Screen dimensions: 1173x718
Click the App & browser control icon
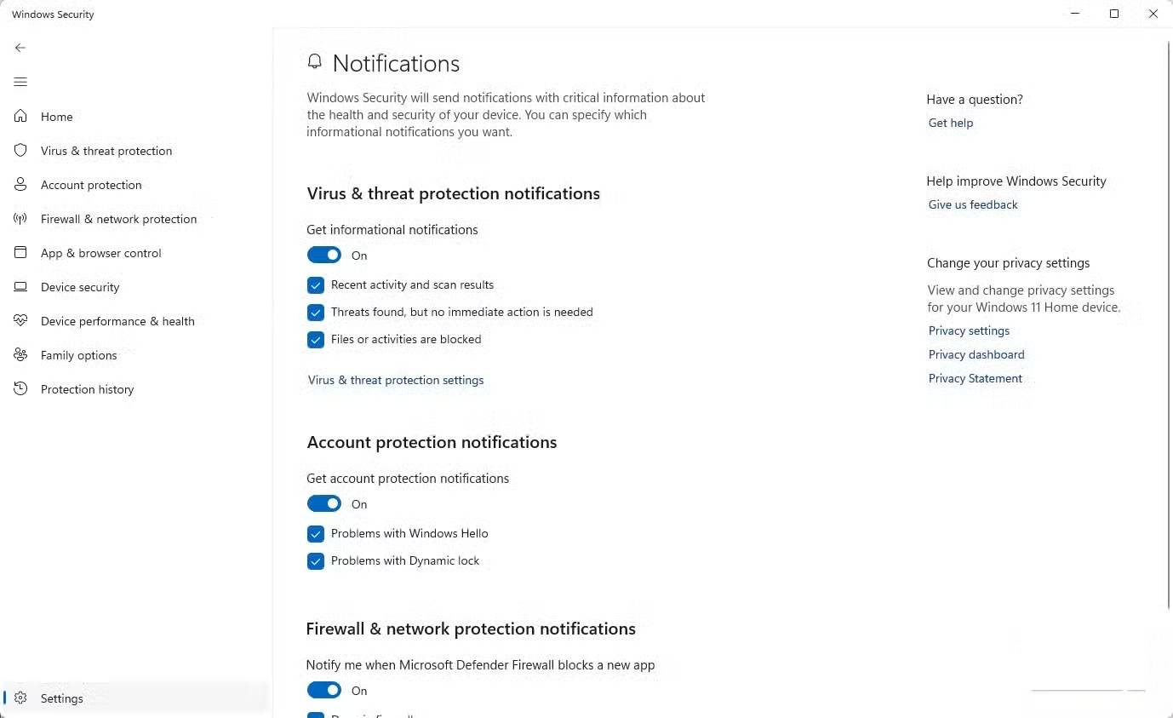(20, 253)
